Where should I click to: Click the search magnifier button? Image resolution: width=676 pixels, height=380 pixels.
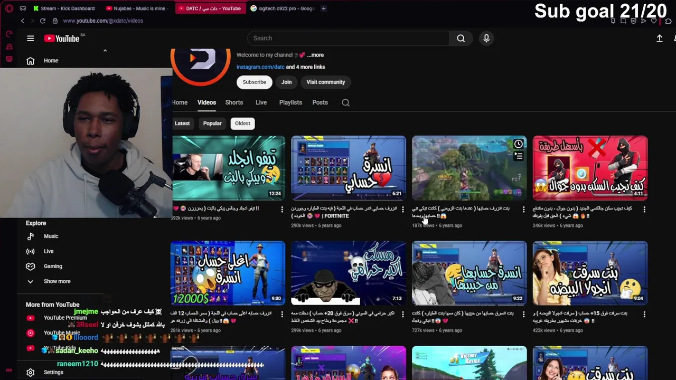(461, 38)
